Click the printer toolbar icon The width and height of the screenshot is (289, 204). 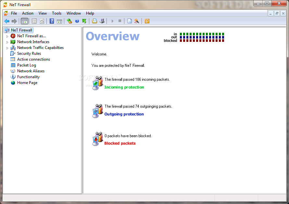pos(94,21)
